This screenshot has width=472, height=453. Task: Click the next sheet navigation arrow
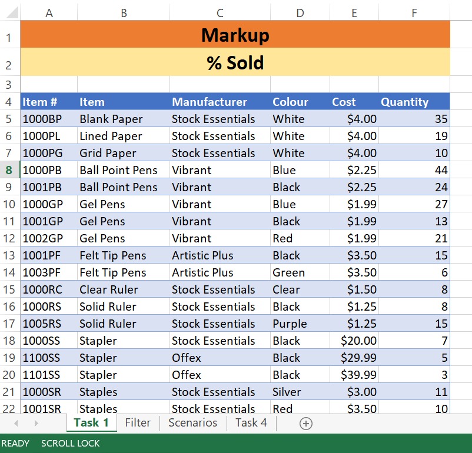(36, 424)
